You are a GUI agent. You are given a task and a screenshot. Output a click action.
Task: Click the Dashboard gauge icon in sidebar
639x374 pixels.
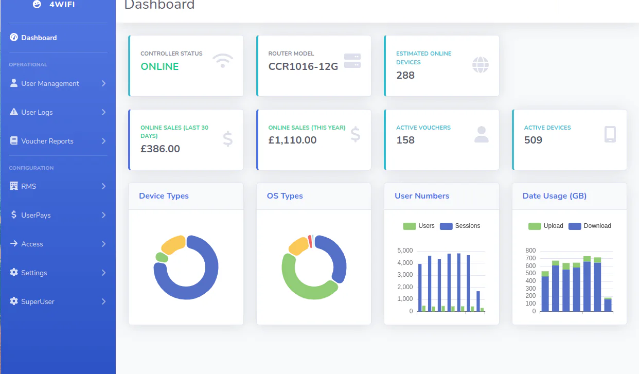[14, 38]
